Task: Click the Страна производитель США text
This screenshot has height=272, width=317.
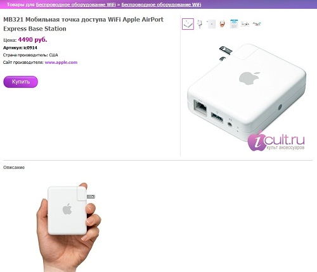Action: tap(30, 55)
